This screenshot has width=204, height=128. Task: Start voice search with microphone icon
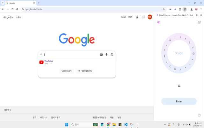point(106,55)
